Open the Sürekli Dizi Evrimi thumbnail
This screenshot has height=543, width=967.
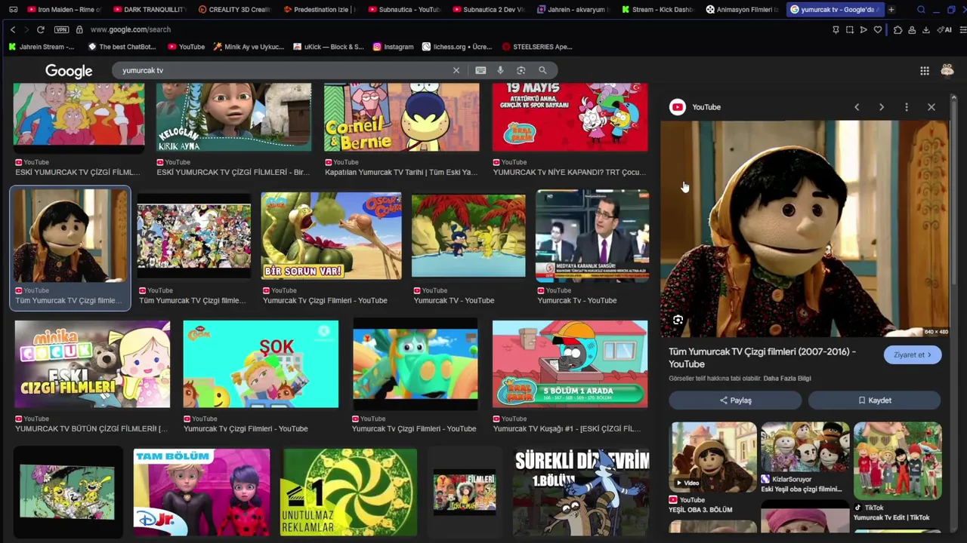tap(582, 492)
